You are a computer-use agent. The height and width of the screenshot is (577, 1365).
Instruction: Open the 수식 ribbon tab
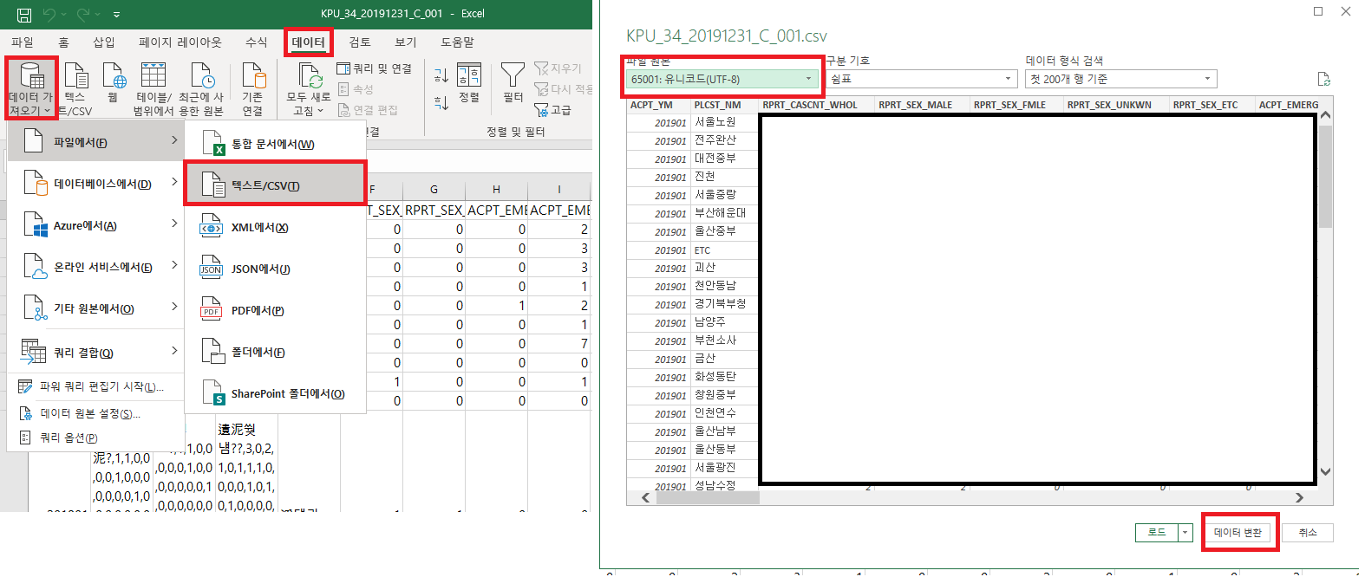click(x=256, y=42)
